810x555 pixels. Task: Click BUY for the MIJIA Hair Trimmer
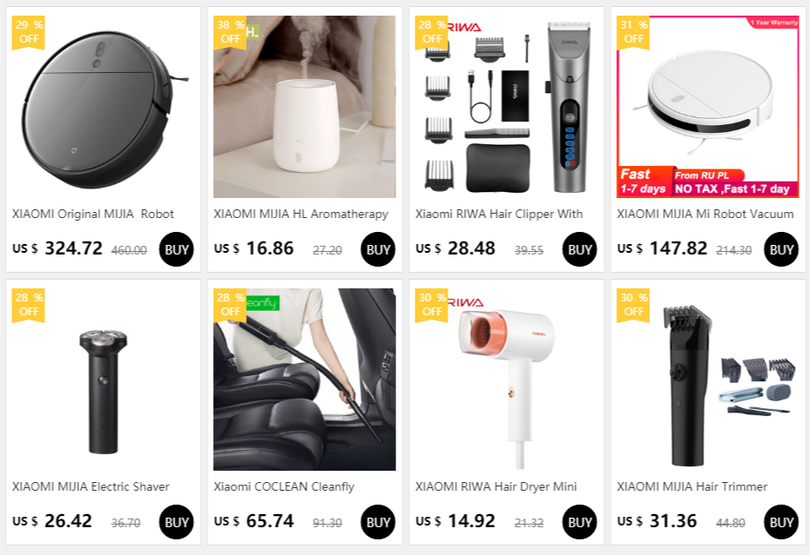click(781, 522)
